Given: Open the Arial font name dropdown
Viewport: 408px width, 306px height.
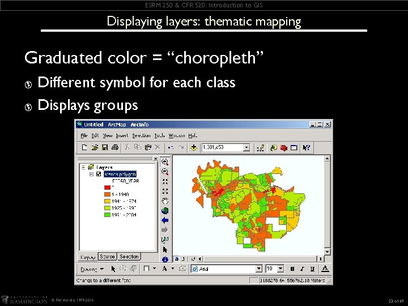Looking at the screenshot, I should 258,269.
